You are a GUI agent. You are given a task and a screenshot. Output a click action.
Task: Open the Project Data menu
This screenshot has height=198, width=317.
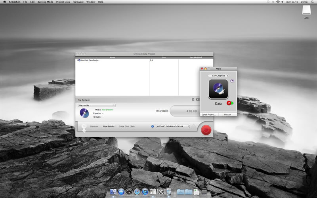click(x=63, y=2)
